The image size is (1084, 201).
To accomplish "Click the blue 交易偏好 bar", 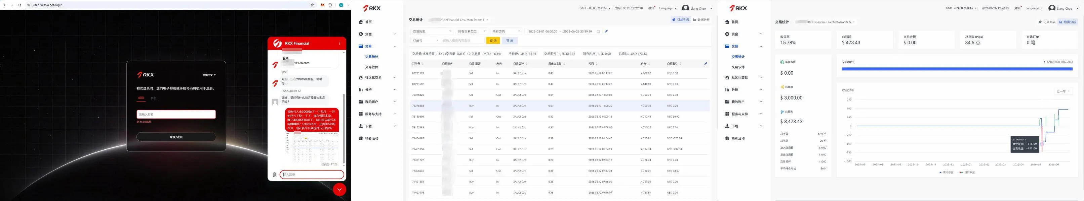I will tap(957, 69).
